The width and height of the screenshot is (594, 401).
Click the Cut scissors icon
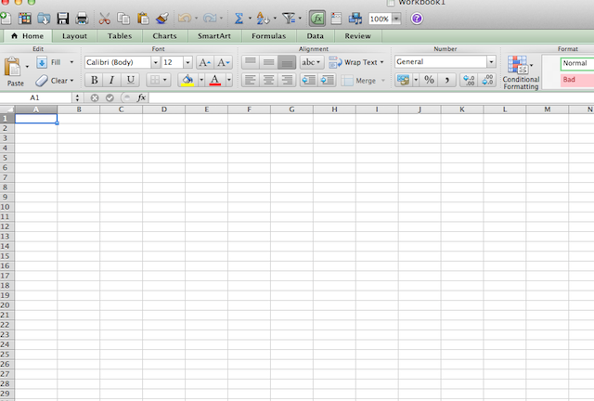(x=104, y=19)
